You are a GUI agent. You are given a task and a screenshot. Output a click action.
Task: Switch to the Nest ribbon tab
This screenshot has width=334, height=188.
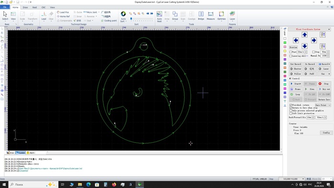34,7
